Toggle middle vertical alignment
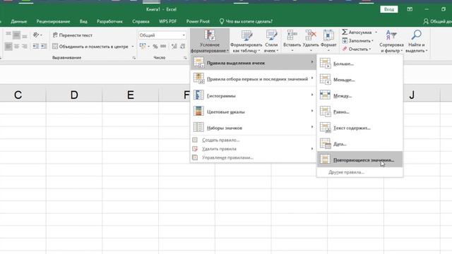The height and width of the screenshot is (254, 452). (16, 35)
